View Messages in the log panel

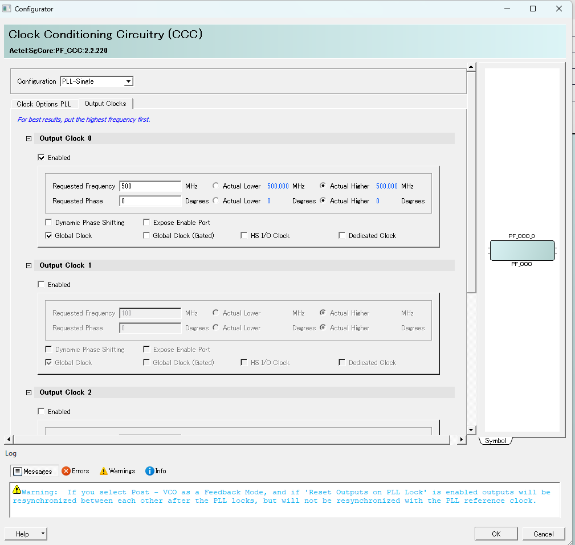click(34, 471)
